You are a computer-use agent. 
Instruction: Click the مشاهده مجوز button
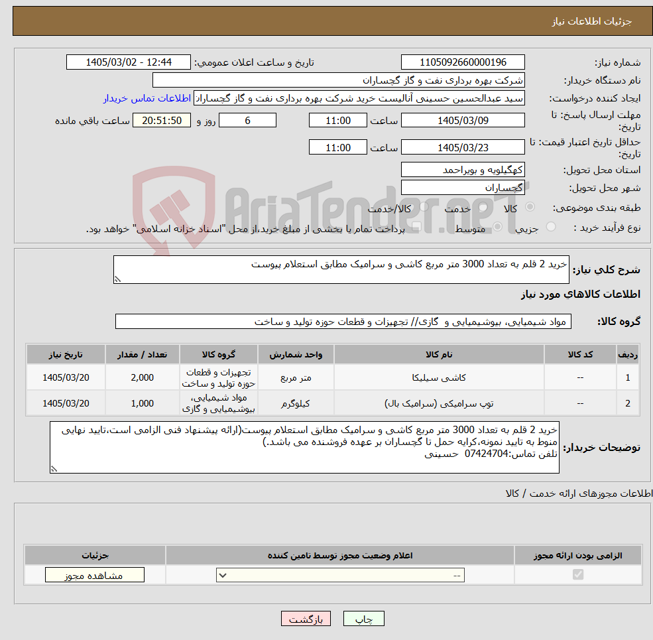click(95, 575)
